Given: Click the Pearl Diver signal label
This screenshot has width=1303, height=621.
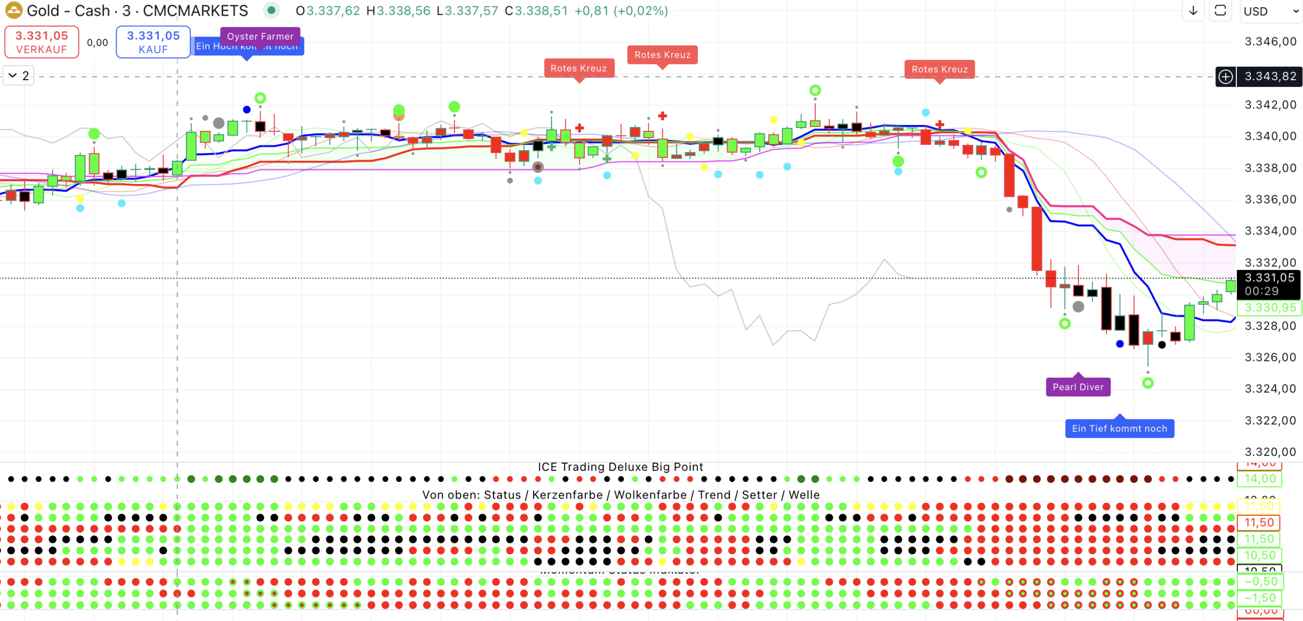Looking at the screenshot, I should click(x=1078, y=387).
